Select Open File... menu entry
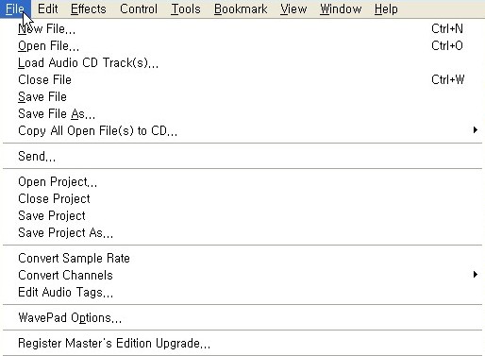The width and height of the screenshot is (485, 356). click(242, 46)
